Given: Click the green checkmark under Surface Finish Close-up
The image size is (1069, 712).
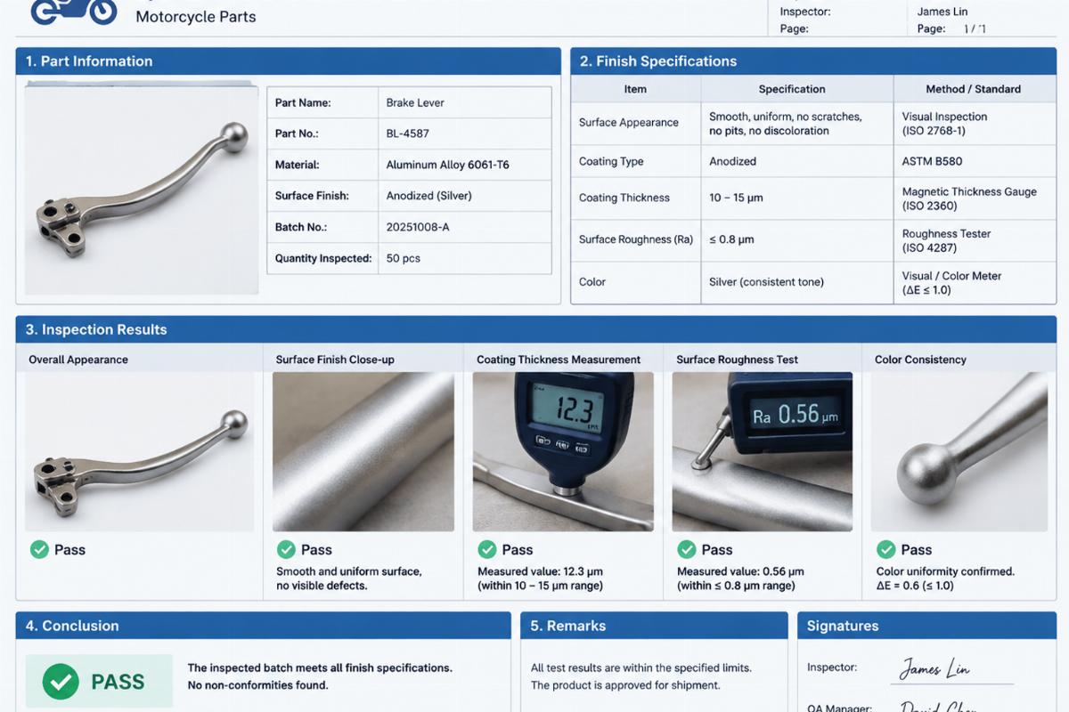Looking at the screenshot, I should (x=286, y=549).
